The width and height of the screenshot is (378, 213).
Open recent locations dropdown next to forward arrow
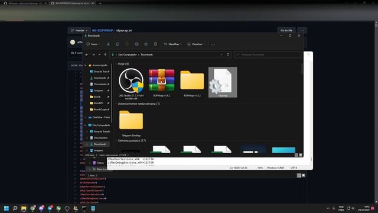(99, 54)
